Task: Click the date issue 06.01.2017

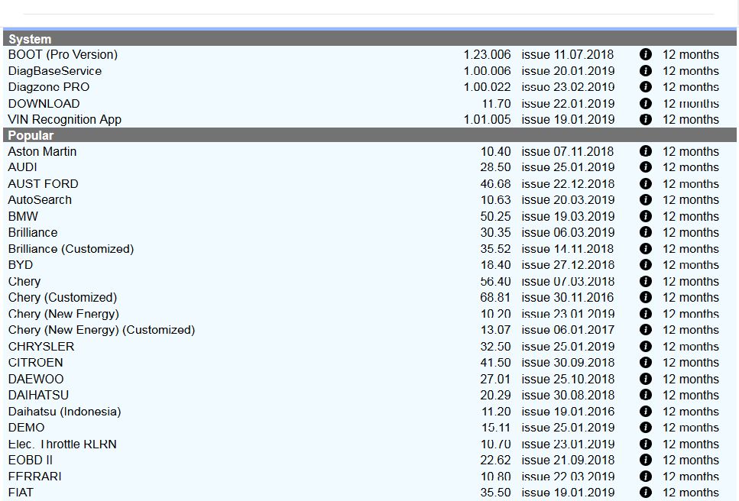Action: click(568, 330)
